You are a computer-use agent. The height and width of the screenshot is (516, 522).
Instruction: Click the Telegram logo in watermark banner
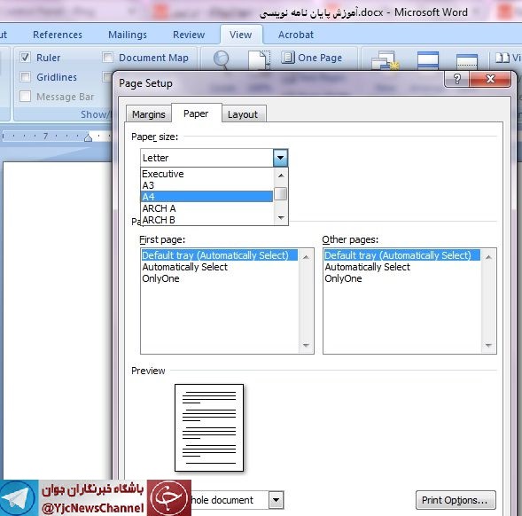19,497
